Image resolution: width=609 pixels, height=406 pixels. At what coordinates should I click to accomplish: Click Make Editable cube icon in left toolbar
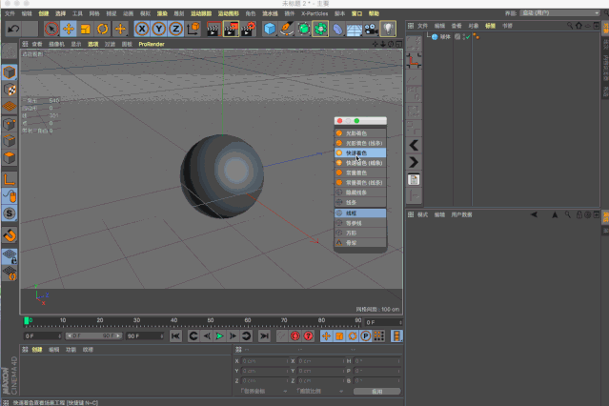[10, 72]
